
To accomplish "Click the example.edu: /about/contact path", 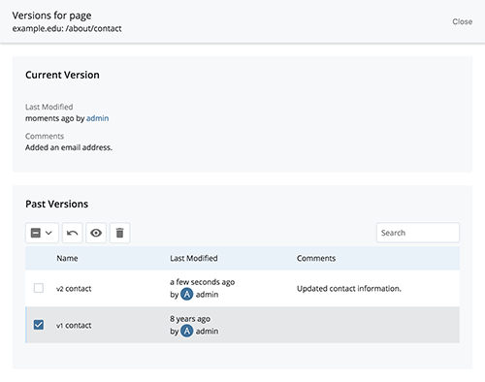I will tap(67, 29).
